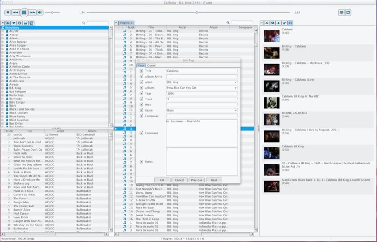The width and height of the screenshot is (377, 242).
Task: Click the full screen icon button
Action: click(348, 13)
